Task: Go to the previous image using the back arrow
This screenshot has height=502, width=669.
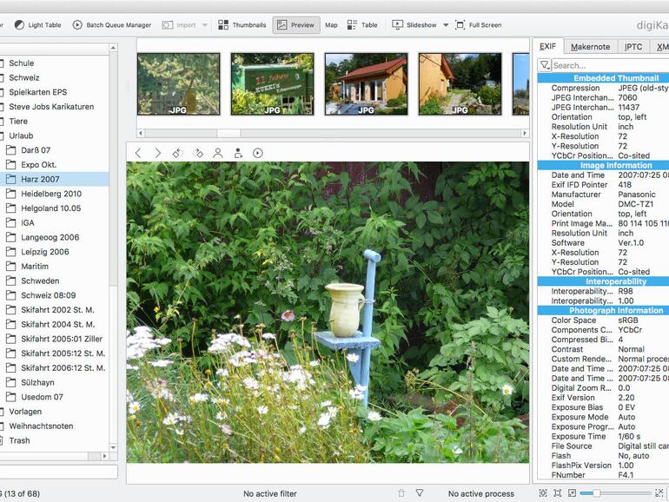Action: click(x=138, y=153)
